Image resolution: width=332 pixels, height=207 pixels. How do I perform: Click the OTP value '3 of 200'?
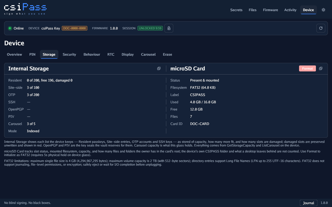click(33, 95)
